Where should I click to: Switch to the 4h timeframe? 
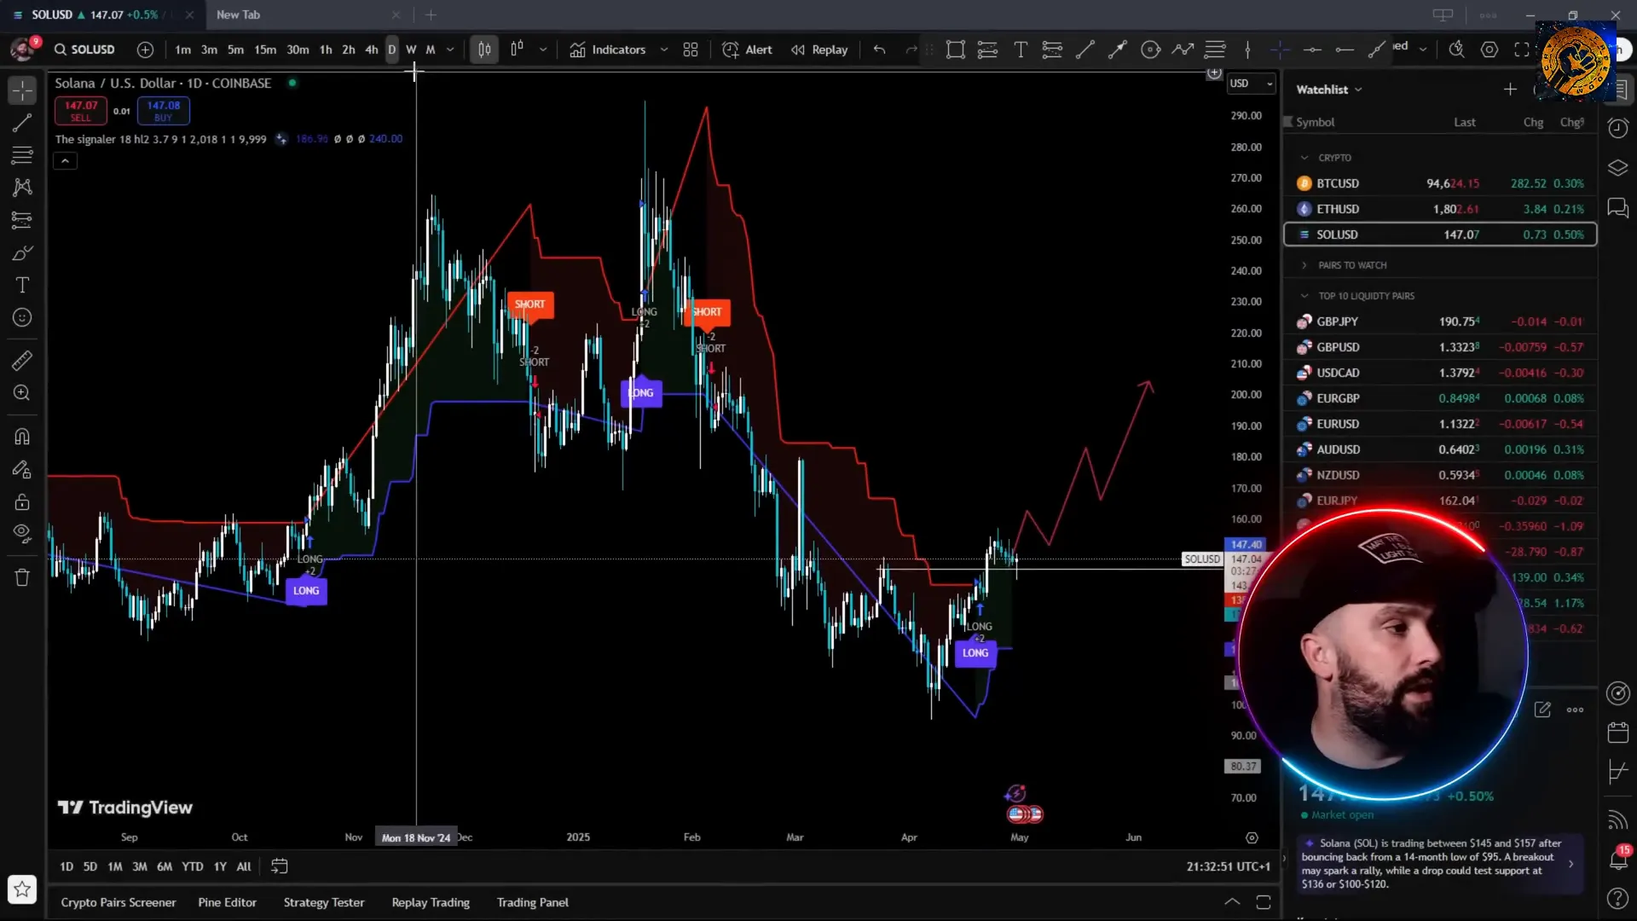(372, 49)
